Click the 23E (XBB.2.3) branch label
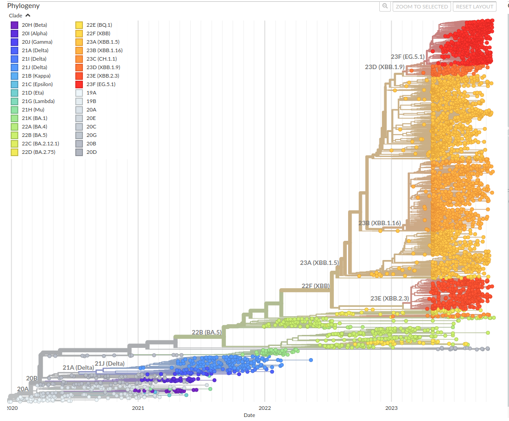 point(390,298)
